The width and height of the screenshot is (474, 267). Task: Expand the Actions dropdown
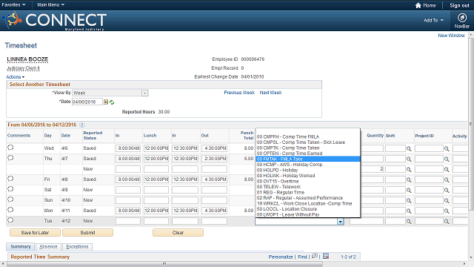15,77
